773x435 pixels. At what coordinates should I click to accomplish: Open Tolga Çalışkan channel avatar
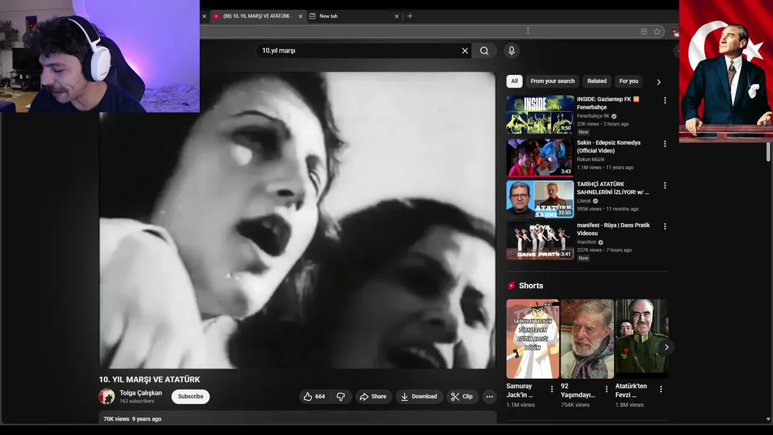tap(107, 396)
